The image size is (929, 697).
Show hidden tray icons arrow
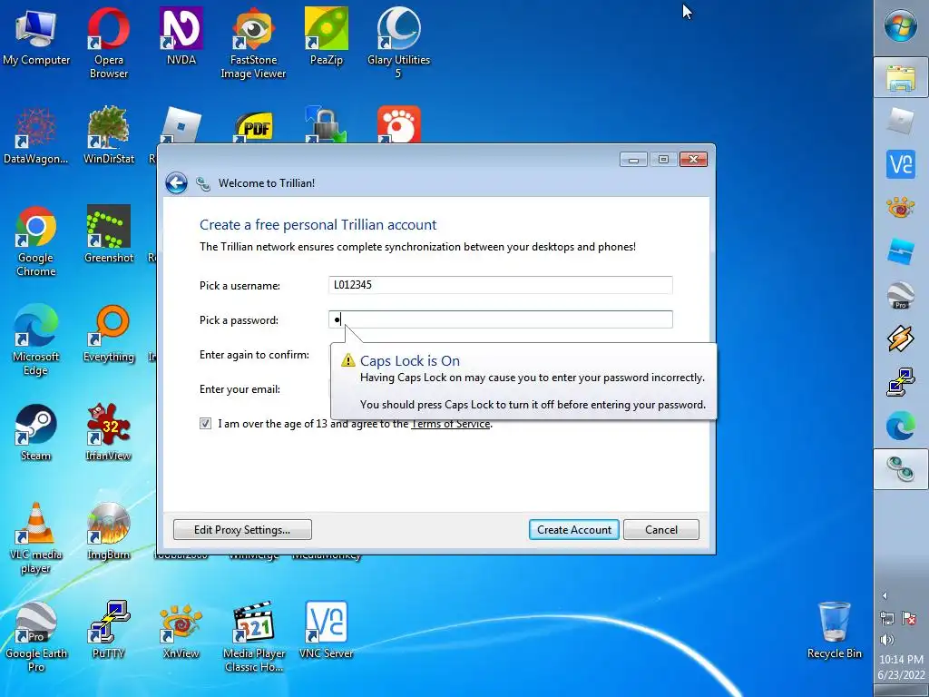pyautogui.click(x=885, y=595)
